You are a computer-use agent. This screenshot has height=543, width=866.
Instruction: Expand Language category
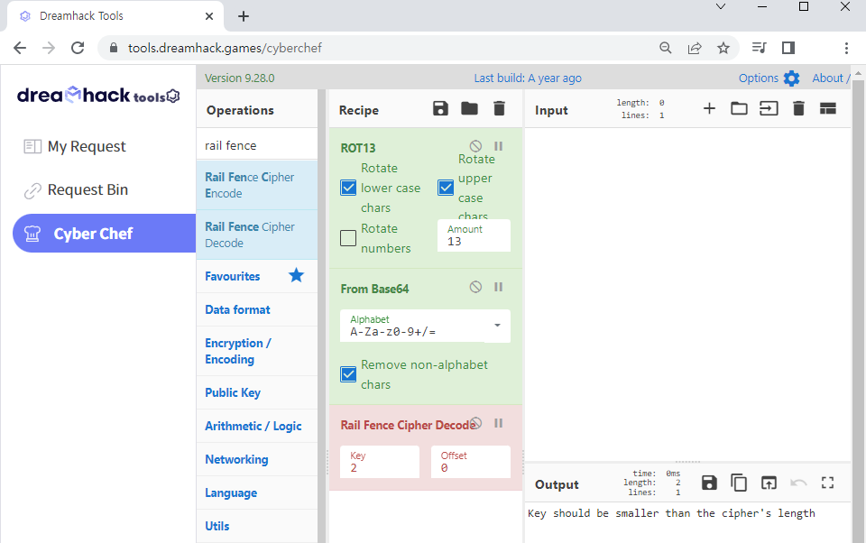point(257,492)
